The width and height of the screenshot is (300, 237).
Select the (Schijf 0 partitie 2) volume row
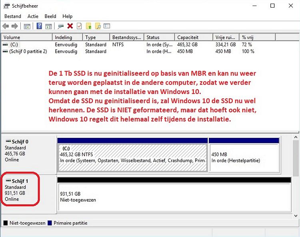pyautogui.click(x=150, y=51)
